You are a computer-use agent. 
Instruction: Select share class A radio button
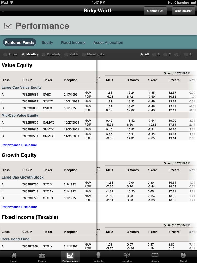tap(154, 54)
